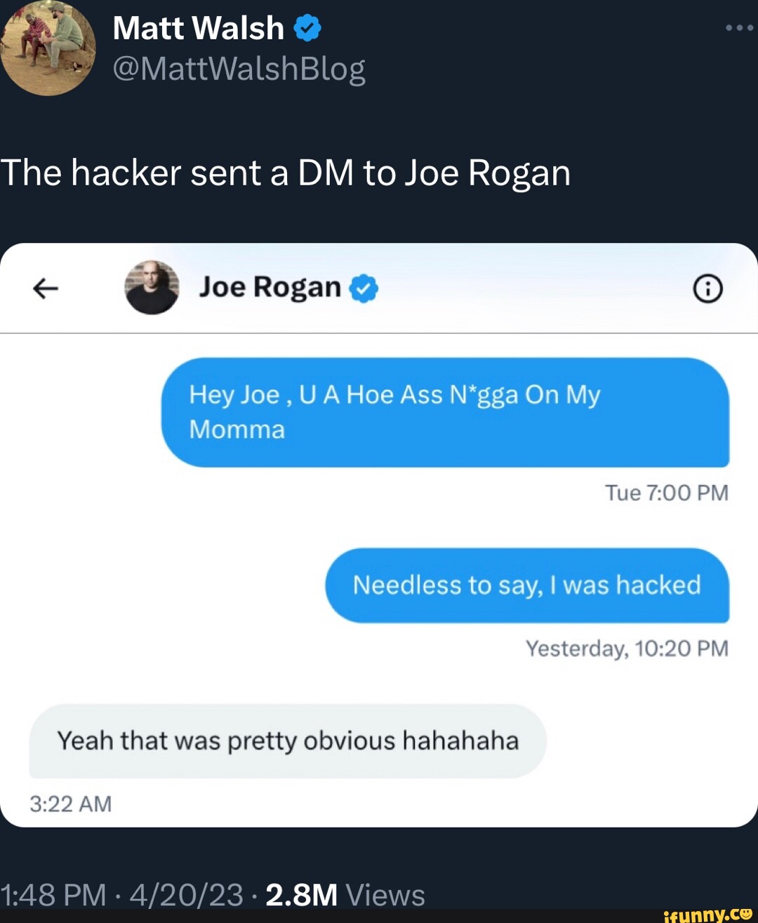The width and height of the screenshot is (758, 923).
Task: Select the '3:22 AM' message timestamp
Action: click(70, 804)
